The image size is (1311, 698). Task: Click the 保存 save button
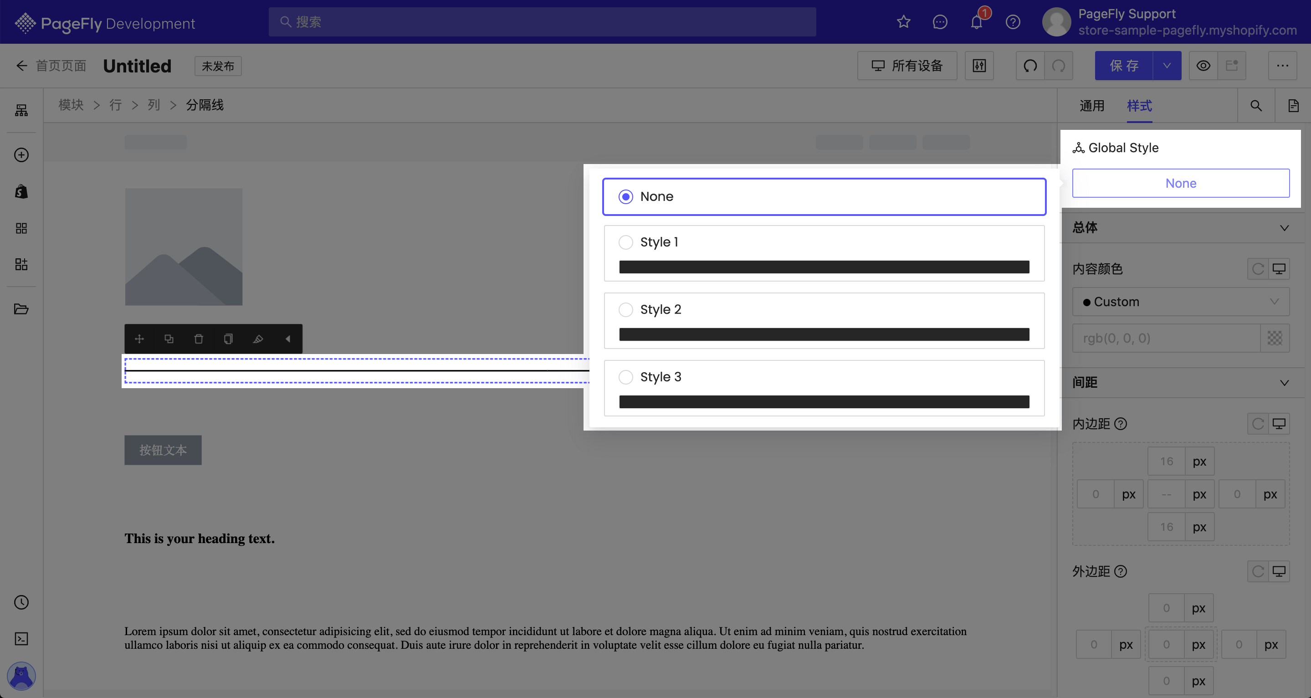coord(1124,66)
